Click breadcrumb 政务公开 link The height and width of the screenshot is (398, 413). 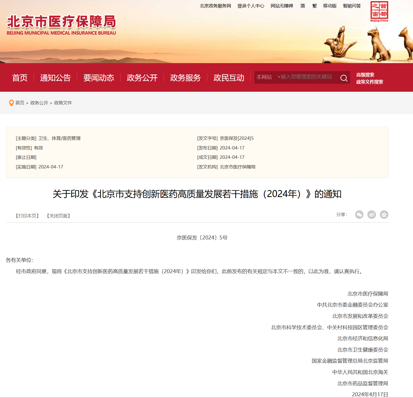[39, 103]
